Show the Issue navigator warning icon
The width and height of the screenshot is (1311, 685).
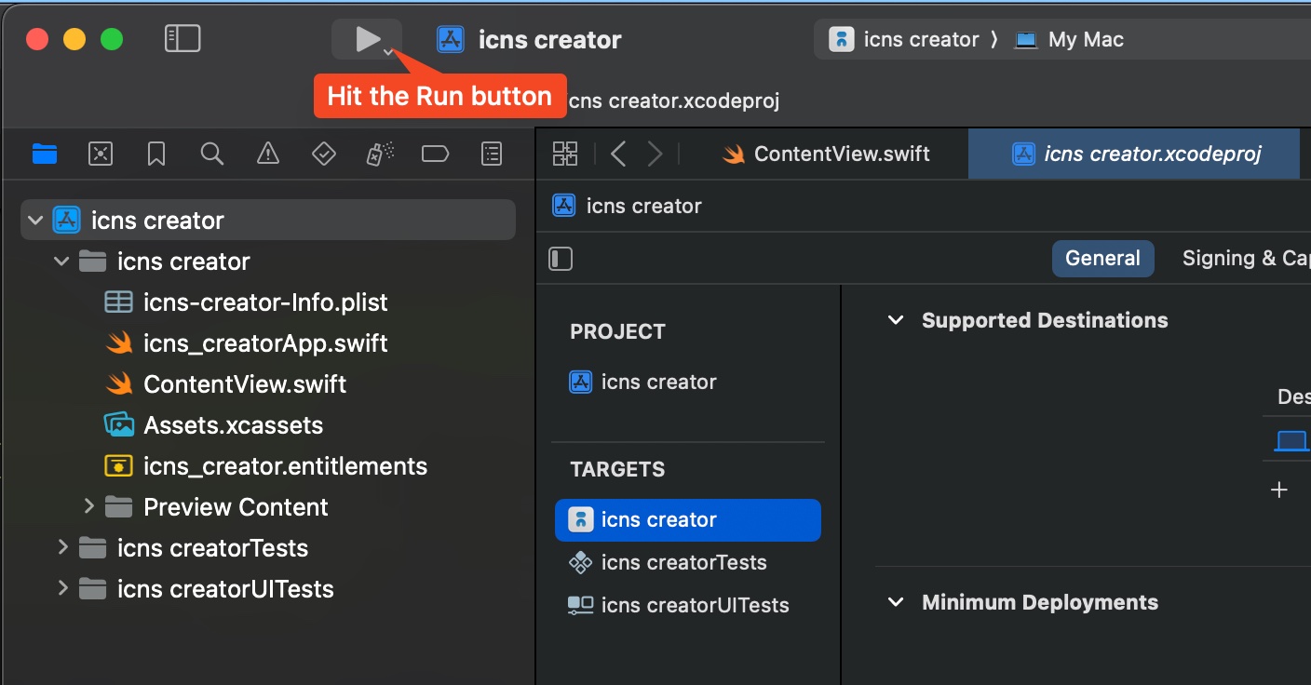point(267,154)
